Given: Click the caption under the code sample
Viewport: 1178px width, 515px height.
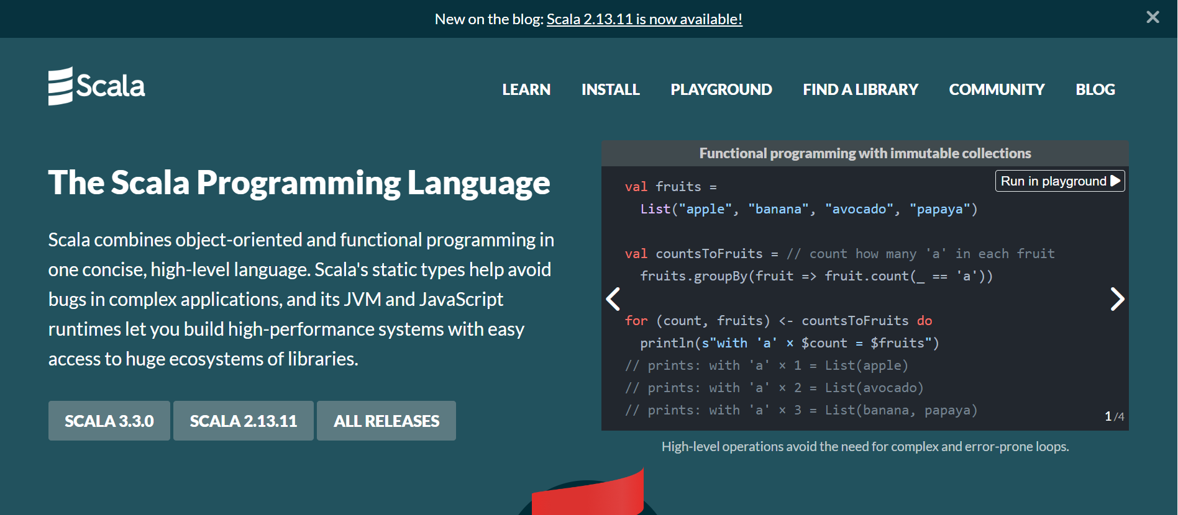Looking at the screenshot, I should pyautogui.click(x=865, y=447).
